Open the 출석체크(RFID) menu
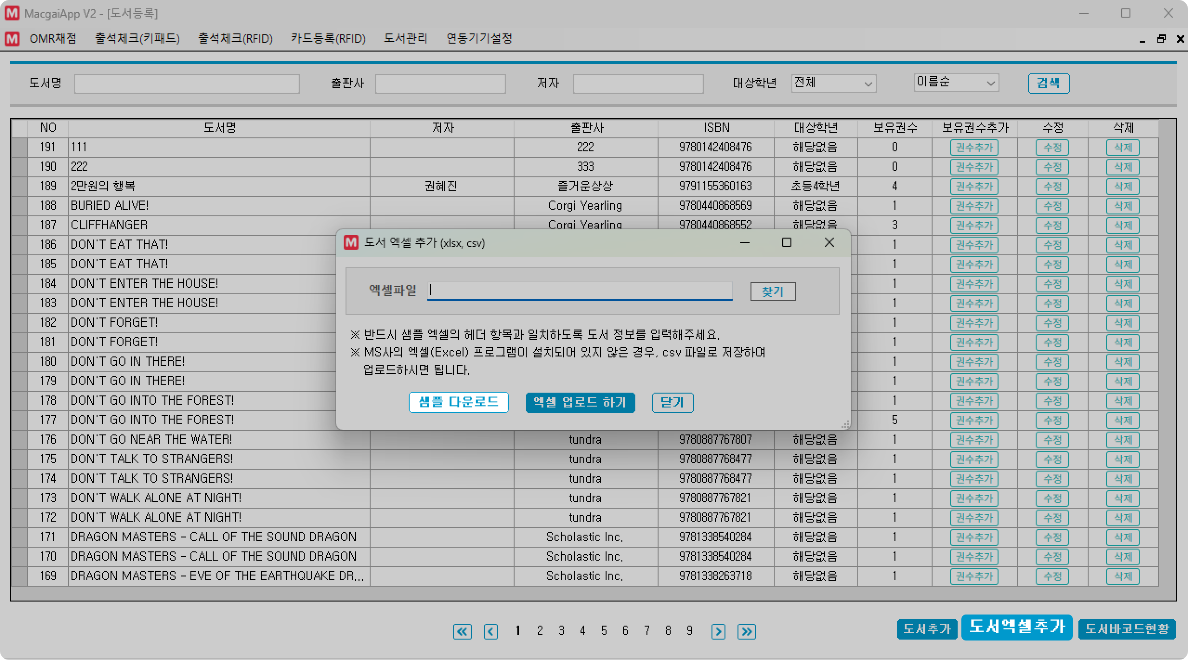 235,39
